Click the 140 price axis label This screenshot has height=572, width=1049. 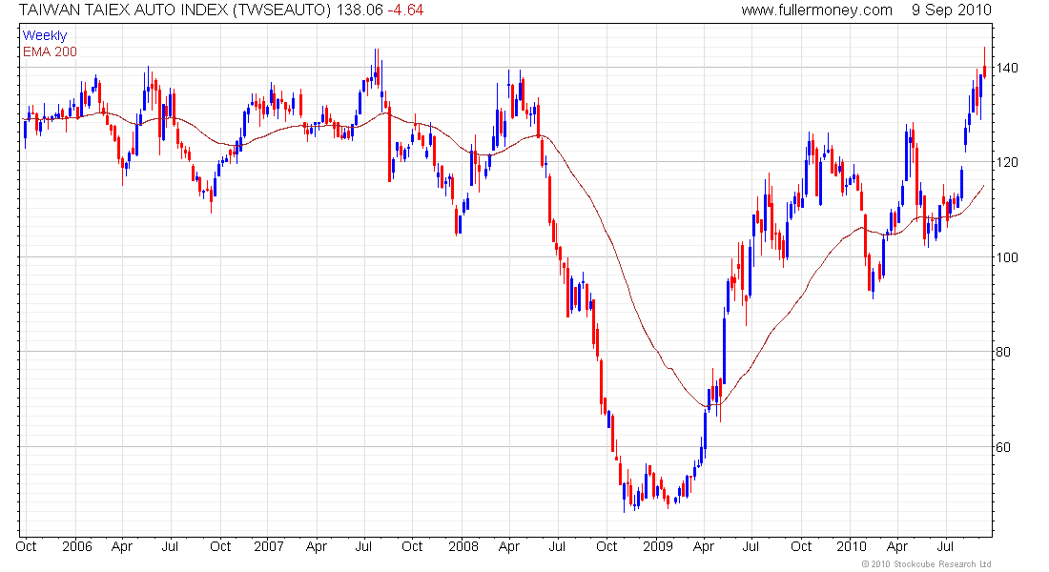(1007, 68)
